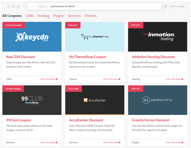
Task: Click the arrow icon on Gravity Forms' deal link
Action: [x=182, y=142]
